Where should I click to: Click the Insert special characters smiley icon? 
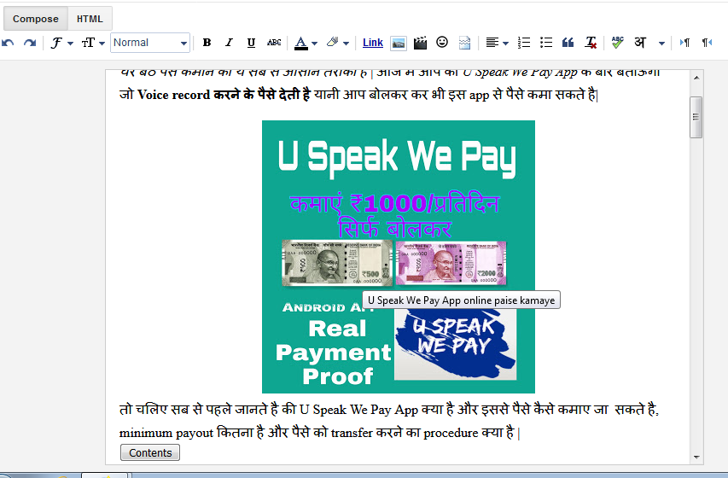[442, 43]
